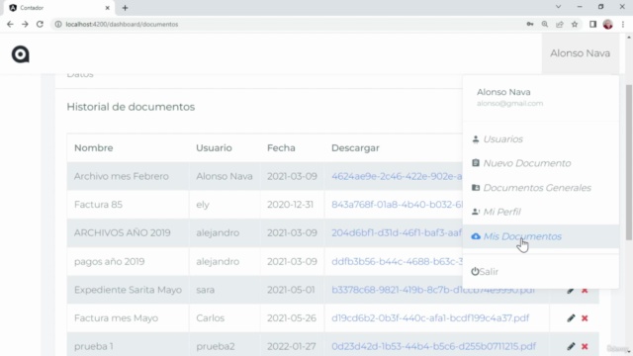633x356 pixels.
Task: Reload the page in the browser
Action: tap(40, 24)
